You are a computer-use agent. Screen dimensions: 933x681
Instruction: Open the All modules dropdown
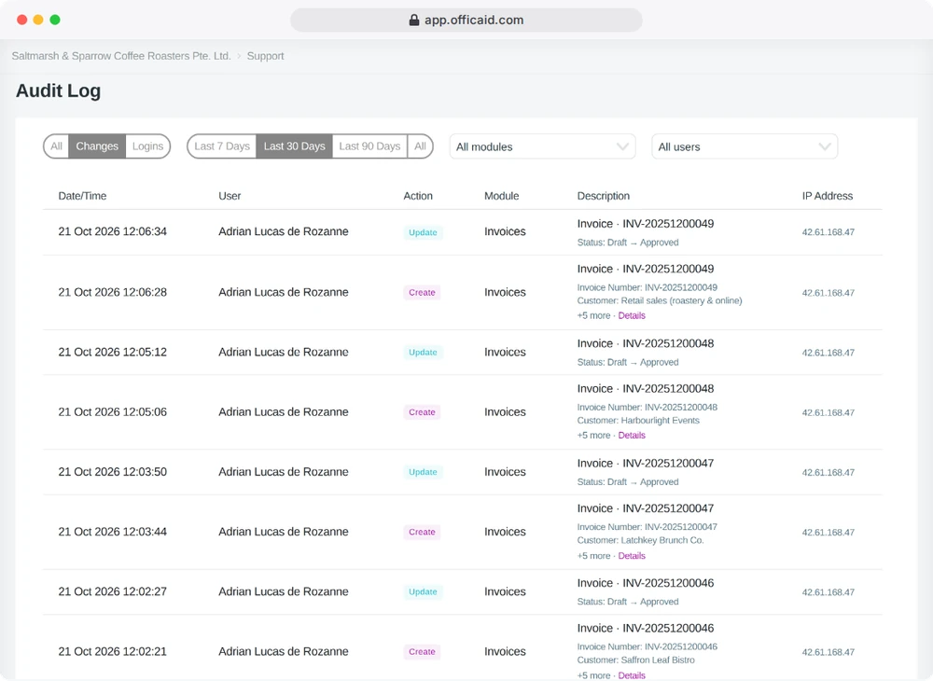542,146
